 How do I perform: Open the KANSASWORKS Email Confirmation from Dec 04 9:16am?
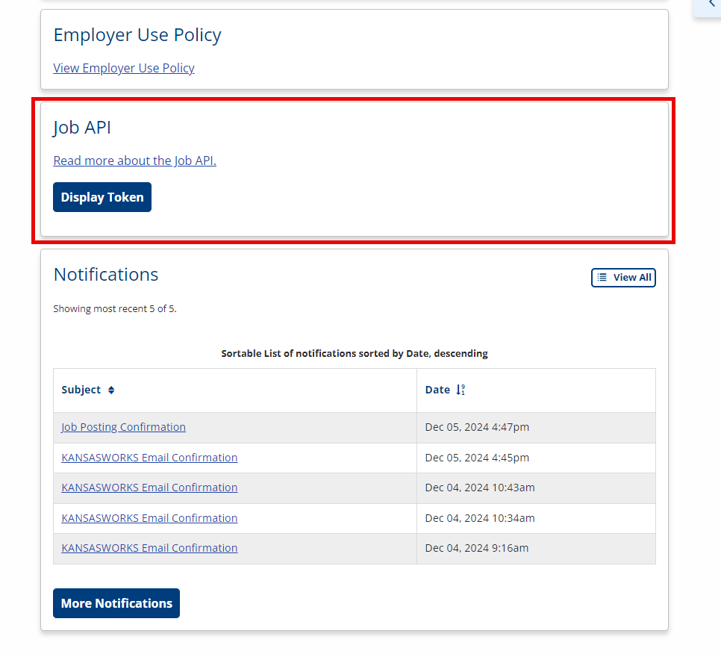coord(149,548)
